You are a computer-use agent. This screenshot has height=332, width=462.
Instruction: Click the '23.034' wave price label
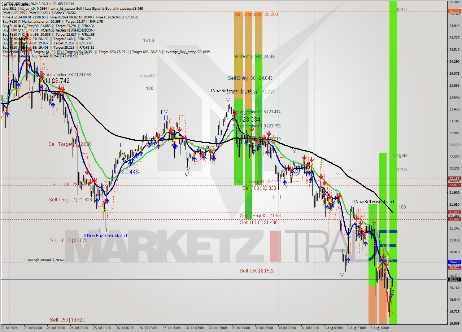tap(252, 119)
